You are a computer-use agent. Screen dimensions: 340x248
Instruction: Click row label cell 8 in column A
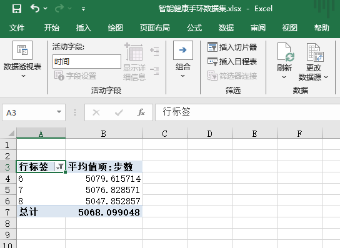(41, 201)
